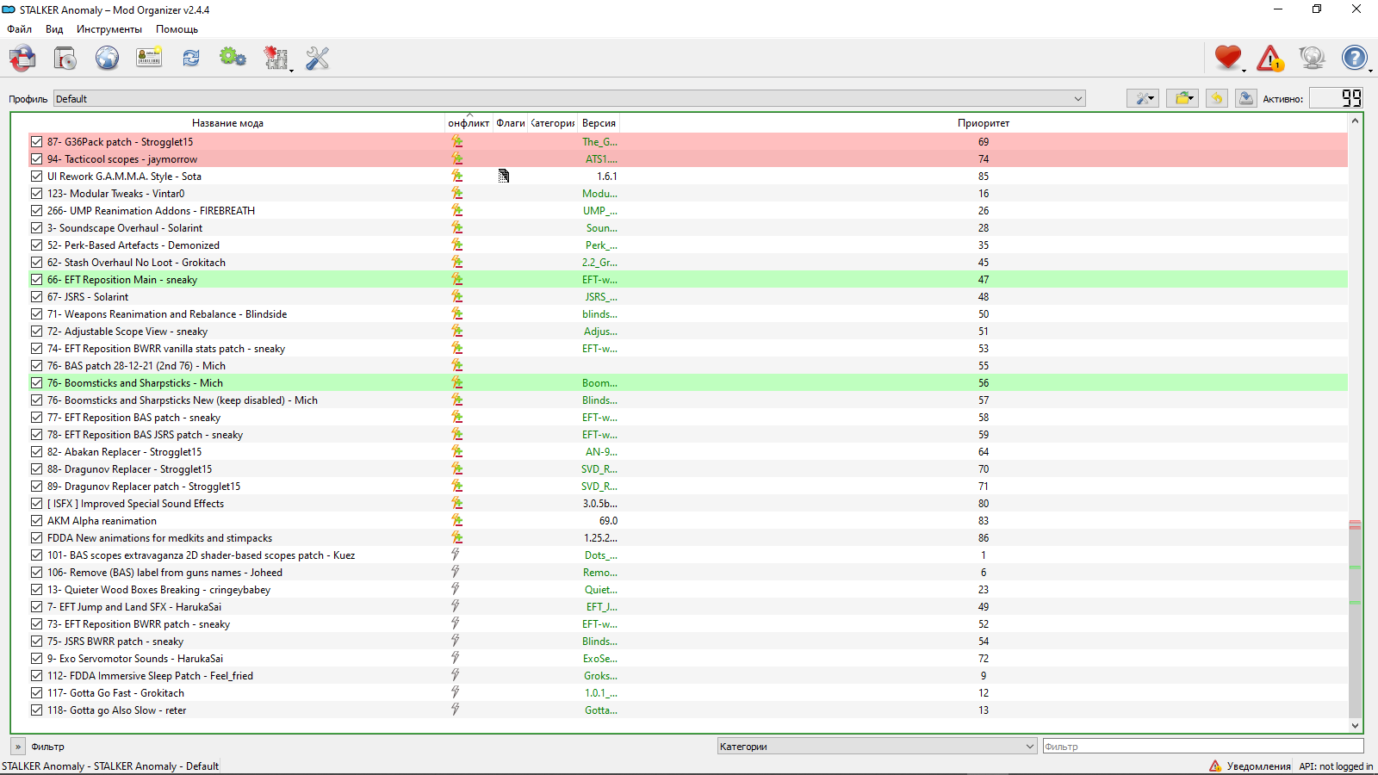This screenshot has width=1378, height=775.
Task: Toggle 76- Boomsticks and Sharpsticks - Mich checkbox
Action: [x=36, y=383]
